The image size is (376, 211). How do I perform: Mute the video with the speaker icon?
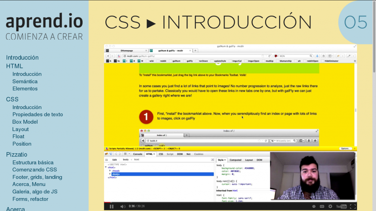pyautogui.click(x=123, y=207)
